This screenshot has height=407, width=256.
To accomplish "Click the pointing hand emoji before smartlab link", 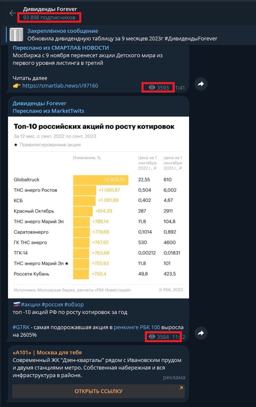I will pos(16,86).
